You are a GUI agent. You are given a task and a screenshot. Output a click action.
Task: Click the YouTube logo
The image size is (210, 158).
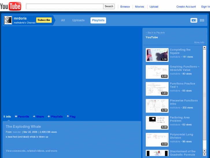click(x=11, y=6)
